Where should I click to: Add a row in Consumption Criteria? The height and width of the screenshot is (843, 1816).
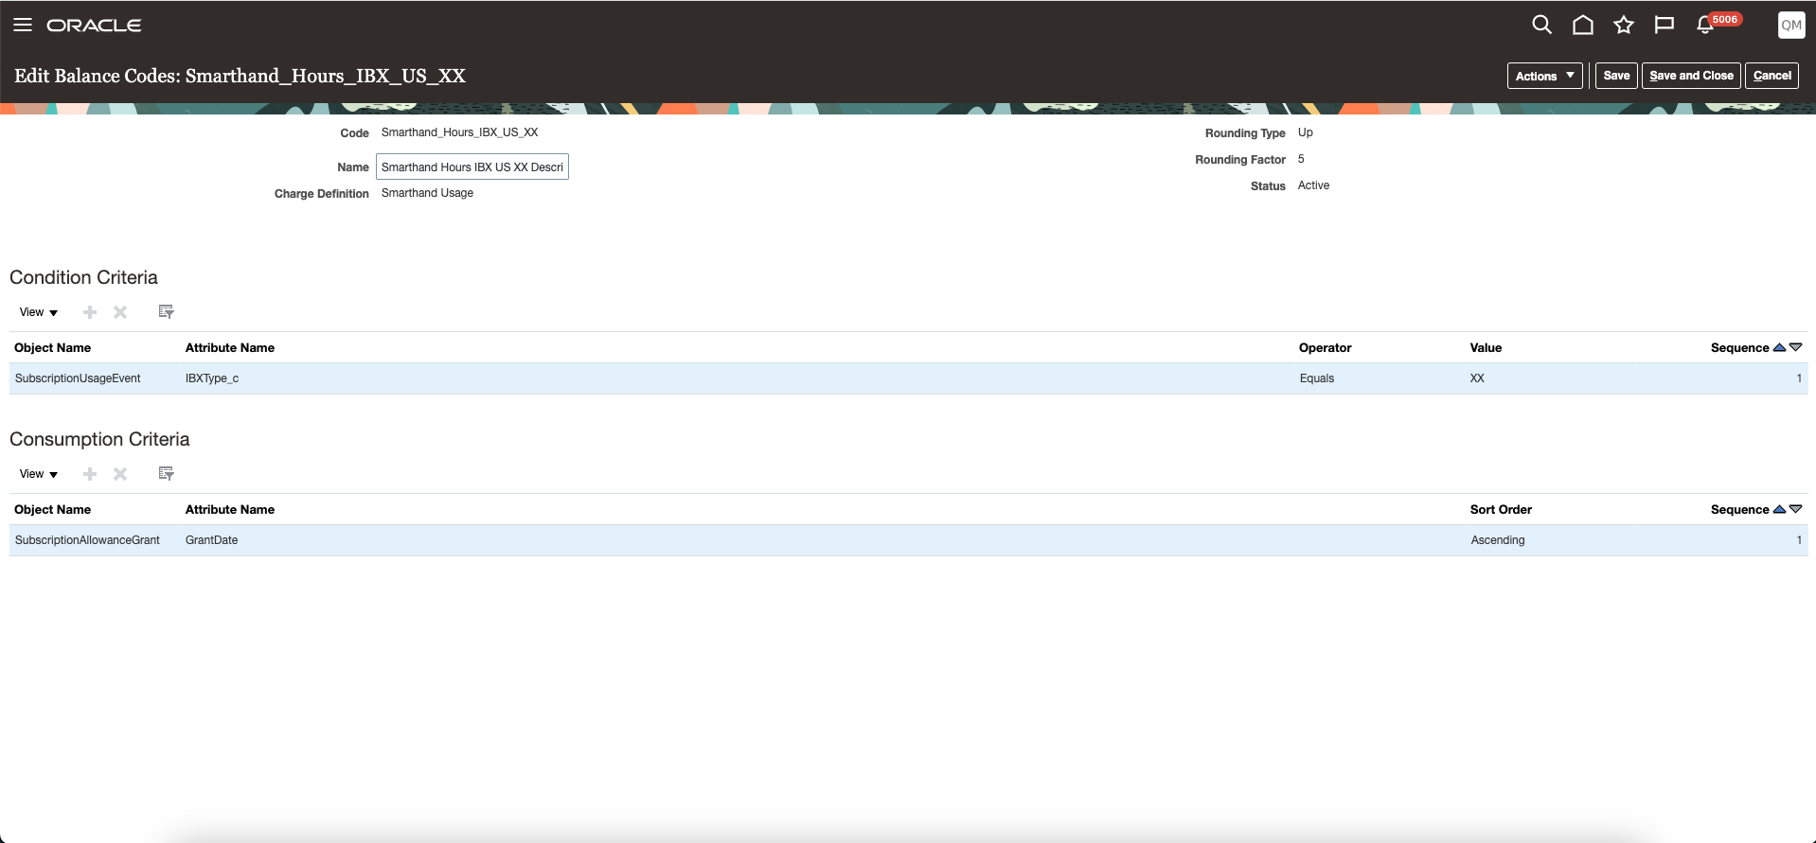pyautogui.click(x=90, y=474)
